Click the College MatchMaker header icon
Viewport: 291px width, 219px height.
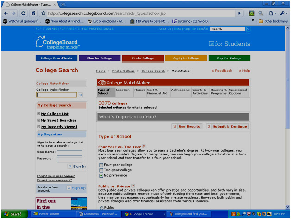[102, 83]
